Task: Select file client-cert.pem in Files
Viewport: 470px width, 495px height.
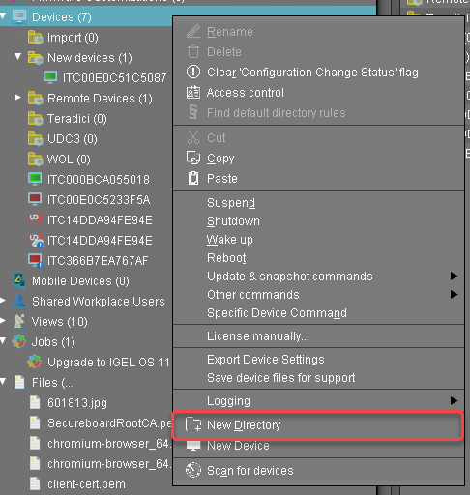Action: 86,484
